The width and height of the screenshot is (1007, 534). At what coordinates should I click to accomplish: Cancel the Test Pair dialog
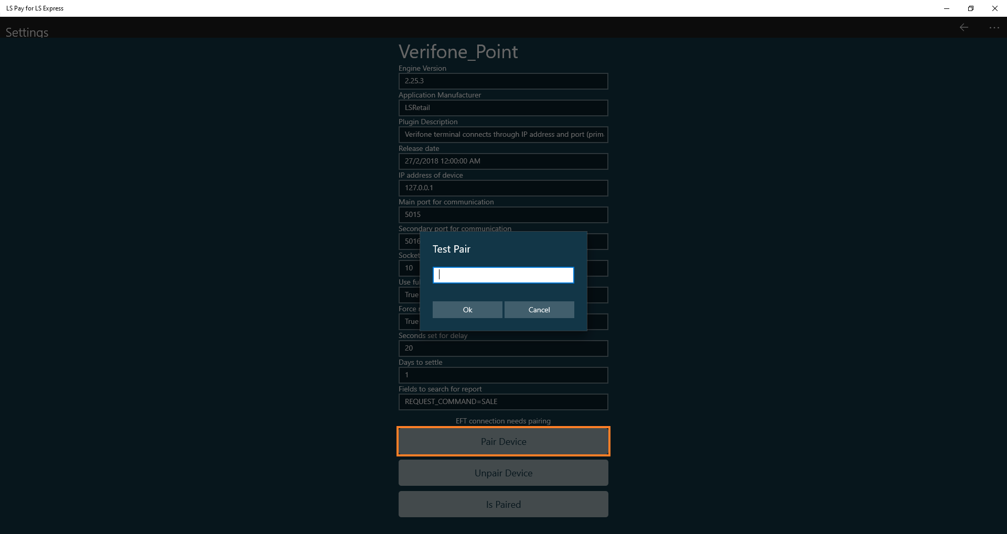click(539, 310)
